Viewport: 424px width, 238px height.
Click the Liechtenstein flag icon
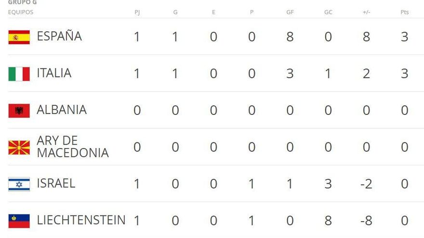(x=19, y=221)
